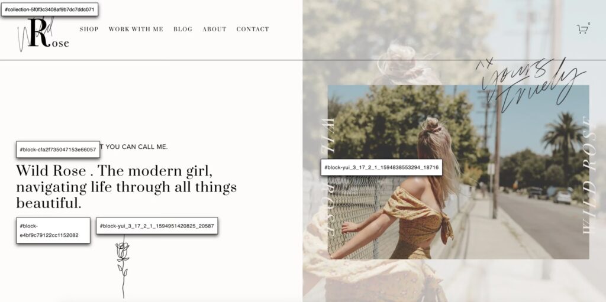Click vertical WILD ROSE text right of photo
This screenshot has height=302, width=606.
[x=586, y=175]
